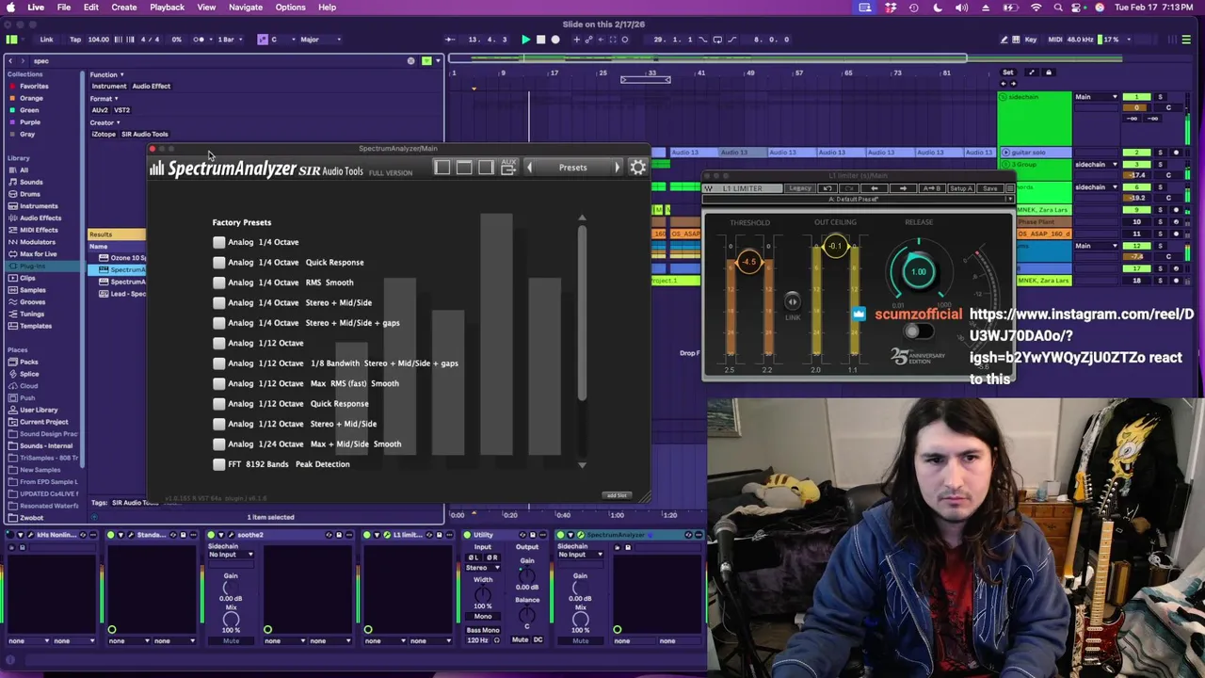1205x678 pixels.
Task: Clear the browser search field
Action: click(410, 60)
